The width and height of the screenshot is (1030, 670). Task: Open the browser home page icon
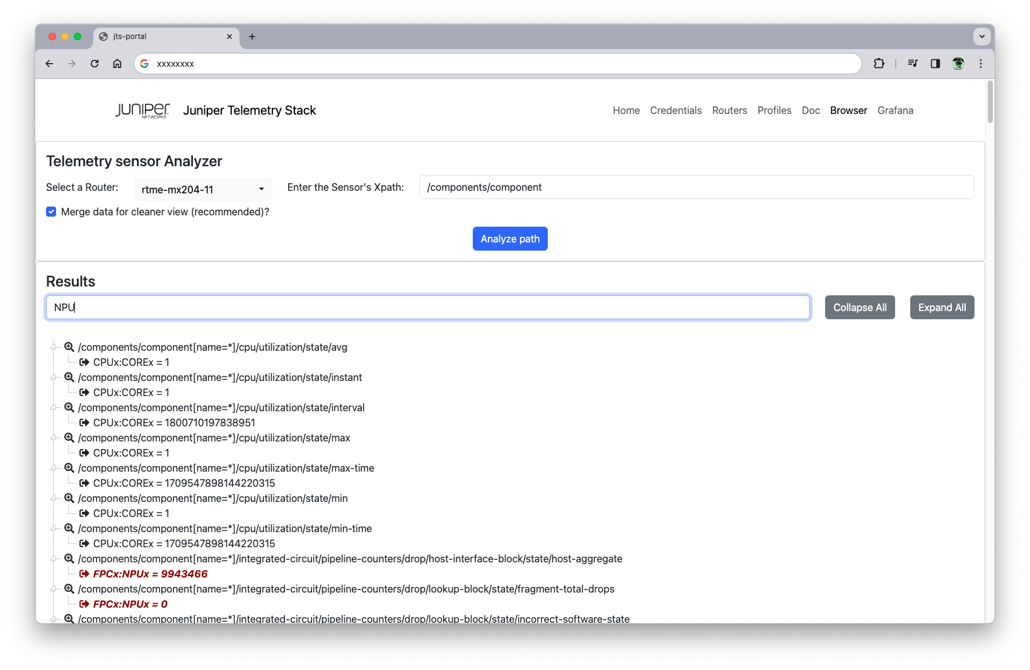[117, 64]
